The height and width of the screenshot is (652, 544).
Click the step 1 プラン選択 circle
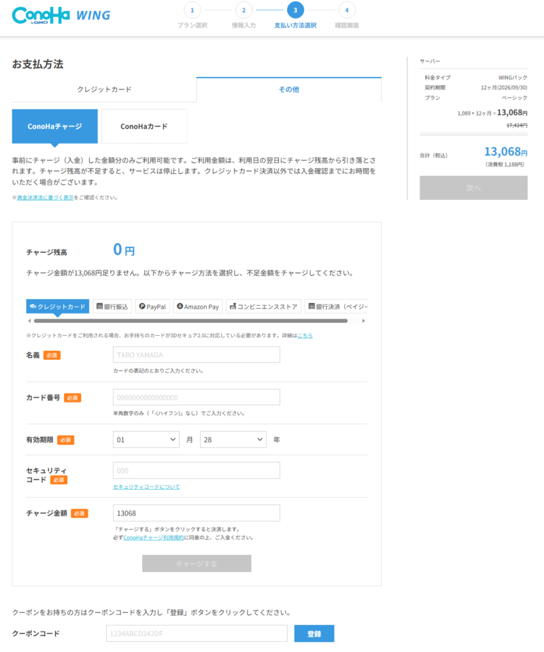(192, 10)
